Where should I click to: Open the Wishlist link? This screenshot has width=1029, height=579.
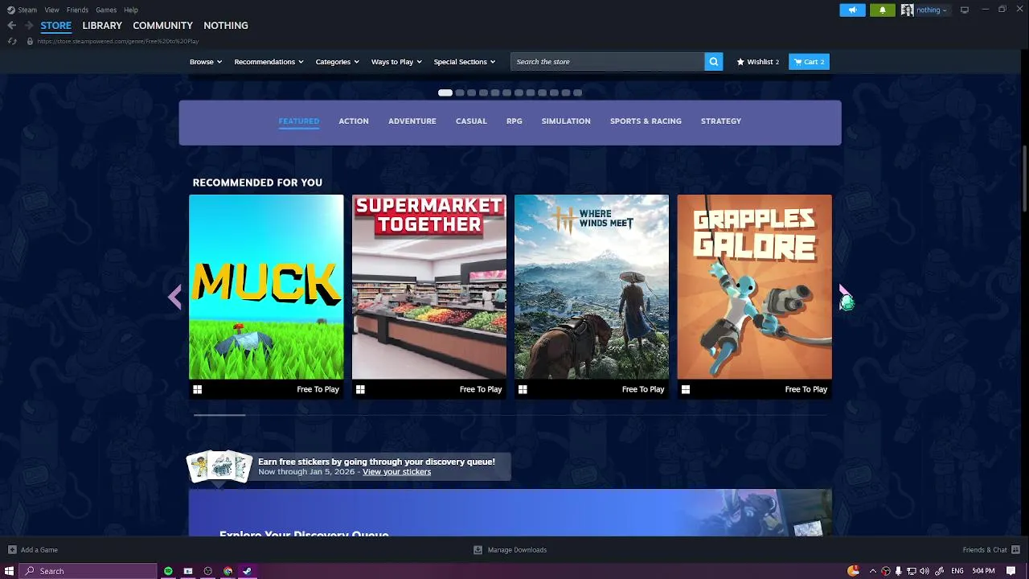(x=758, y=62)
